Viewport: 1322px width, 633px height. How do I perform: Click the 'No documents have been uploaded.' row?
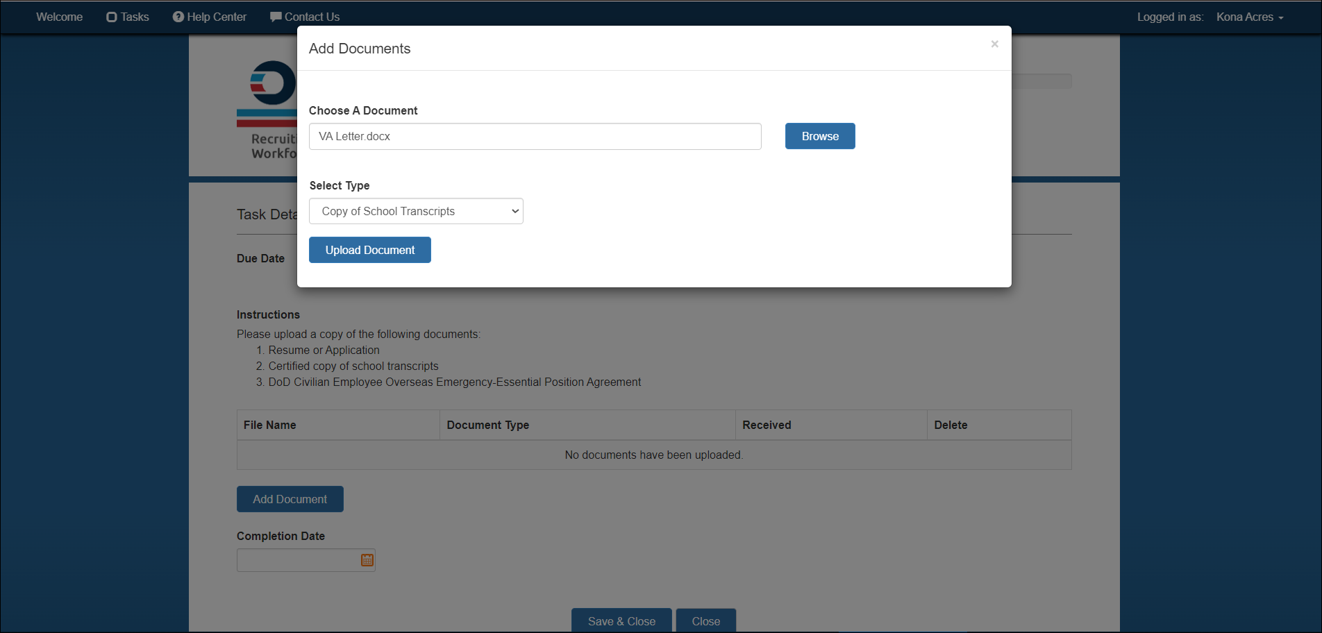click(654, 455)
